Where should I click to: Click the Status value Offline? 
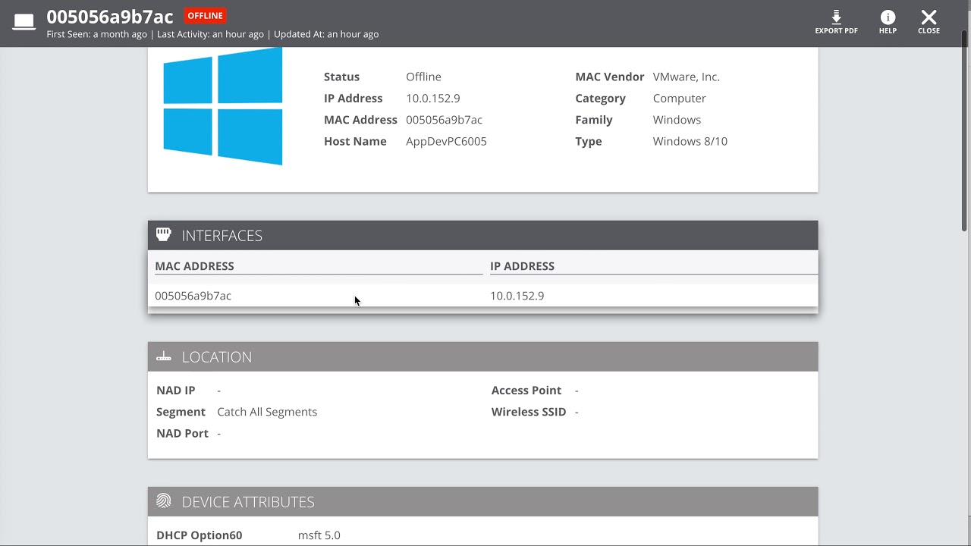tap(423, 77)
